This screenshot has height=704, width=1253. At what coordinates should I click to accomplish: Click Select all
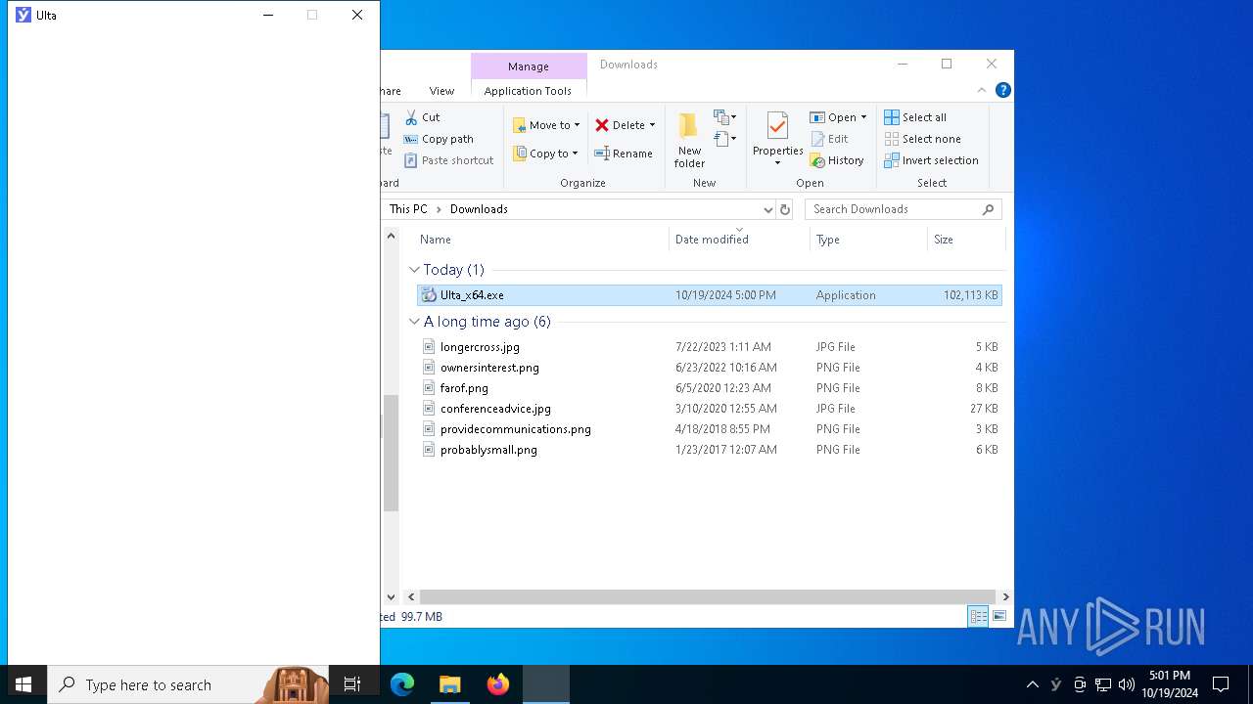tap(915, 117)
